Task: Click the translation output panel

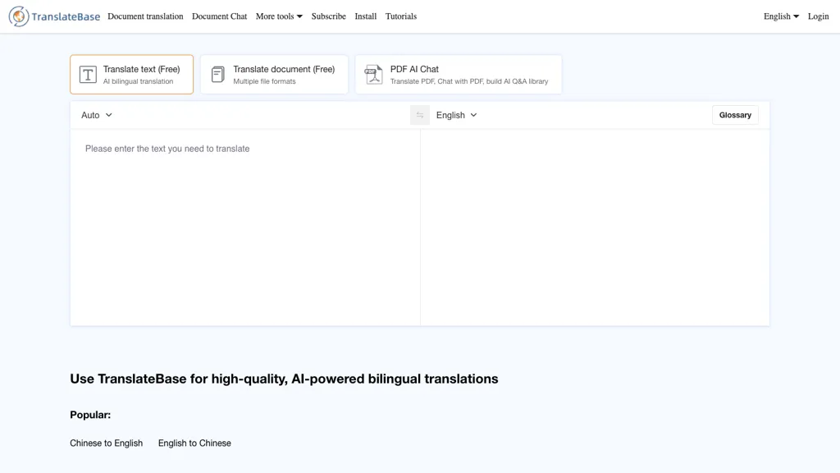Action: click(596, 227)
